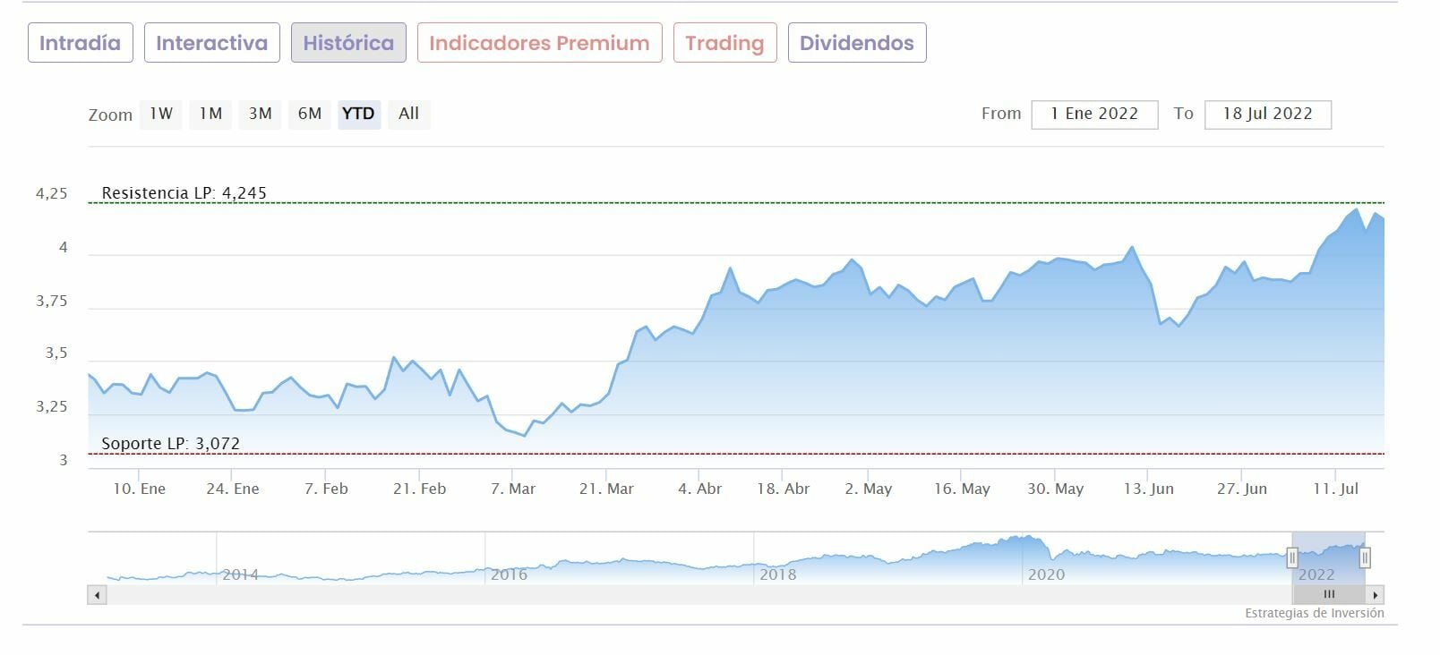Activate the YTD zoom button
1440x655 pixels.
click(359, 114)
